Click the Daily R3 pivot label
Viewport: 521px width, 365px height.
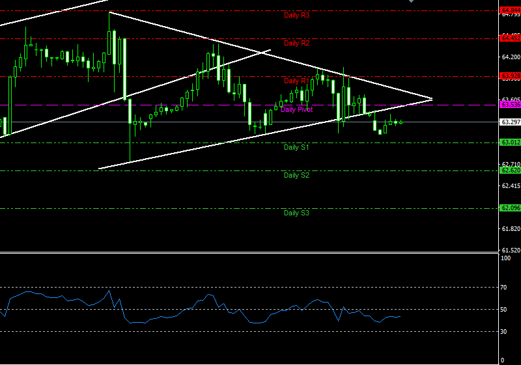296,15
